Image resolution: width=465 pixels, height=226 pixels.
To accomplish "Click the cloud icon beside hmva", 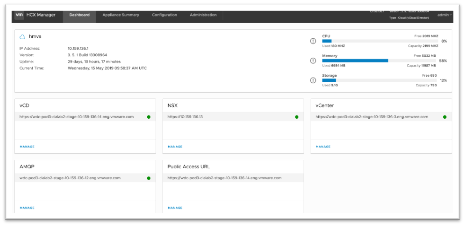I will pyautogui.click(x=22, y=37).
